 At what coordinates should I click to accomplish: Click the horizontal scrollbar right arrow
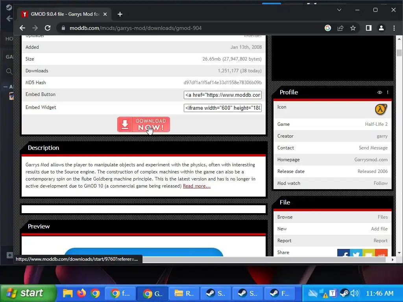coord(392,260)
